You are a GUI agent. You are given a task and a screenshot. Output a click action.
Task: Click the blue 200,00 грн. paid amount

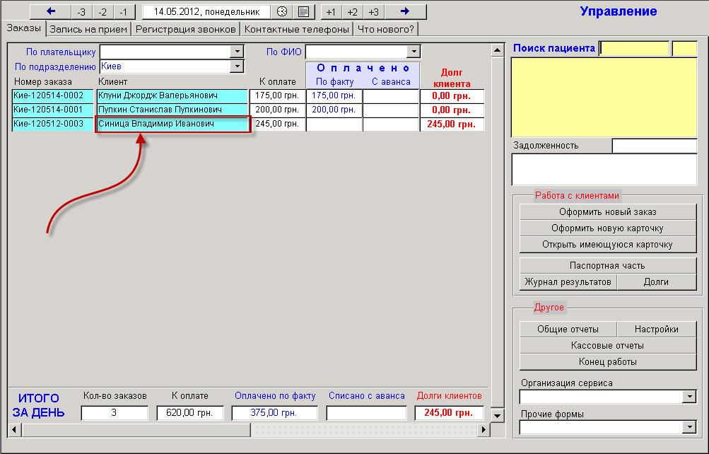pos(334,110)
